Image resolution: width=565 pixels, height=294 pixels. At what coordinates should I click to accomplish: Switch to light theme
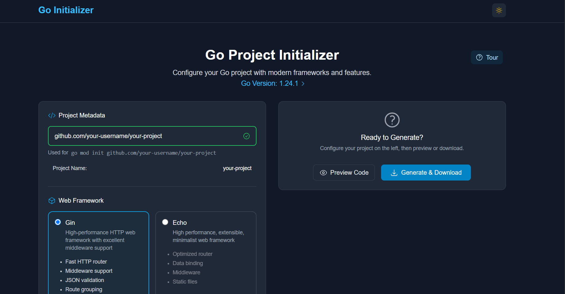coord(499,10)
